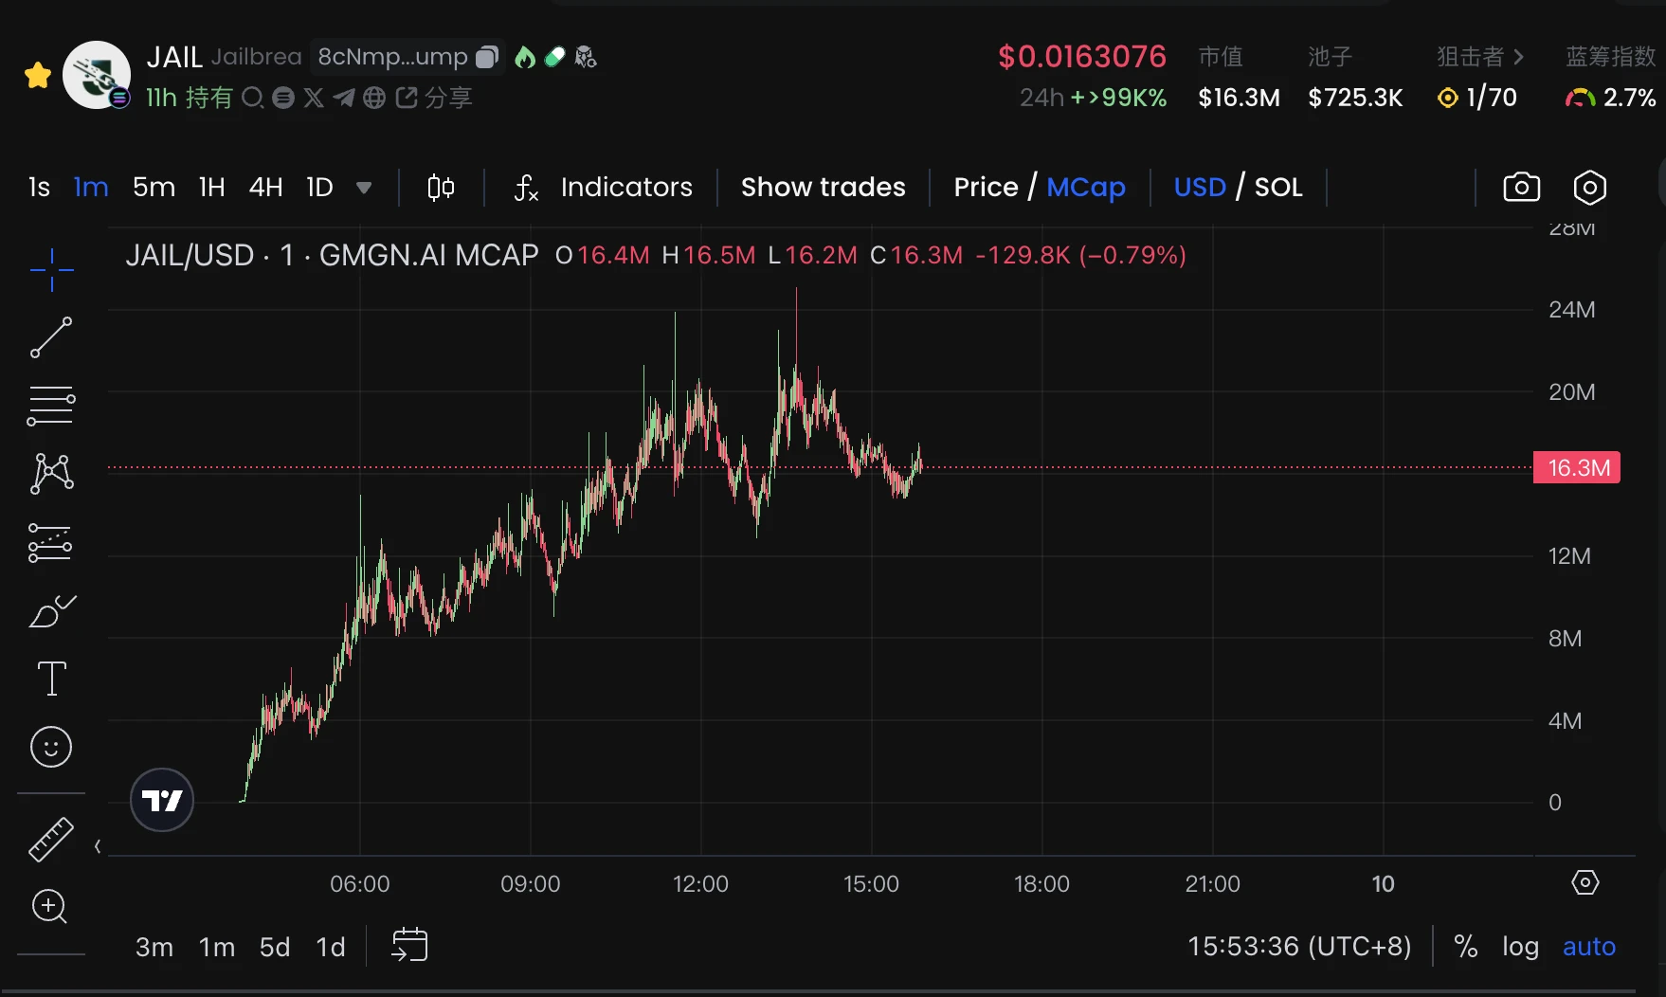Open the candlestick chart style selector
The image size is (1666, 997).
pos(441,188)
